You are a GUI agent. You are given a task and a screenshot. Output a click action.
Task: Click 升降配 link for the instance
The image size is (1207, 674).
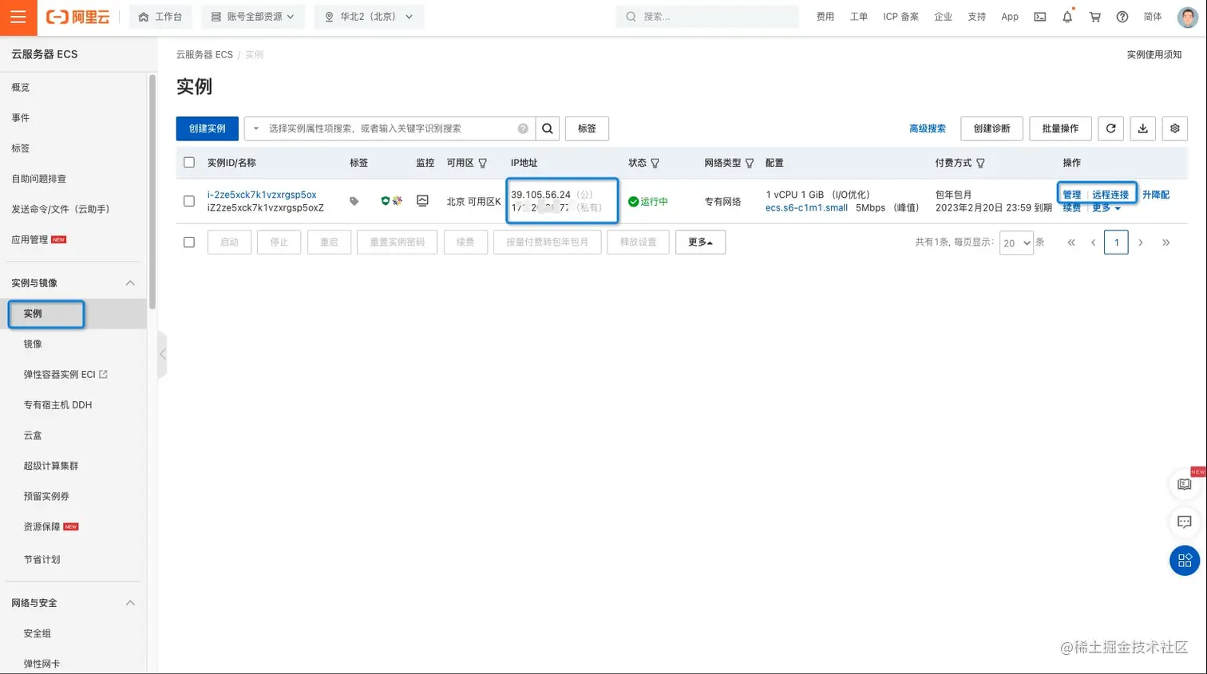point(1156,195)
